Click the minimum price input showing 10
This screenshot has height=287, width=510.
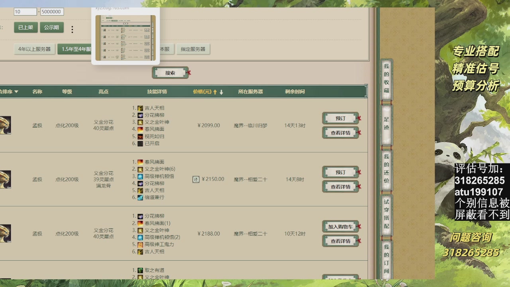(x=25, y=12)
